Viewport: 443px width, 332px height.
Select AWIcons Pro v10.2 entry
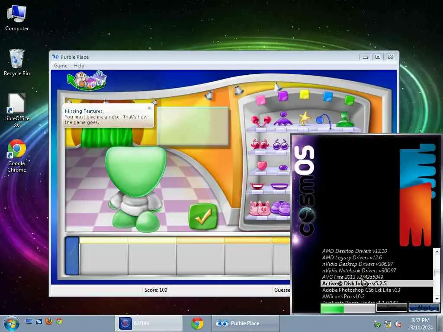pos(343,297)
